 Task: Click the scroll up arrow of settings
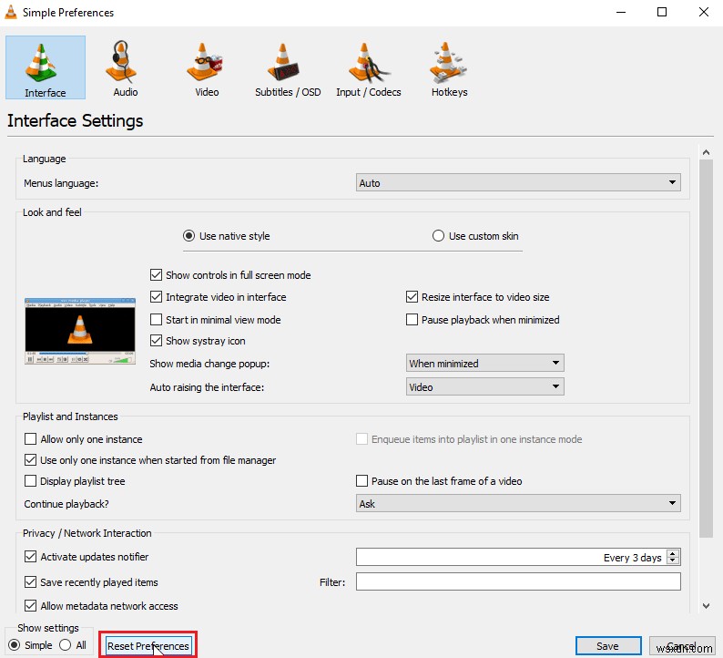[x=706, y=152]
